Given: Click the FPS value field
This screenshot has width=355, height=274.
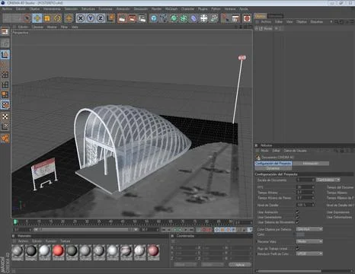Looking at the screenshot, I should click(305, 187).
